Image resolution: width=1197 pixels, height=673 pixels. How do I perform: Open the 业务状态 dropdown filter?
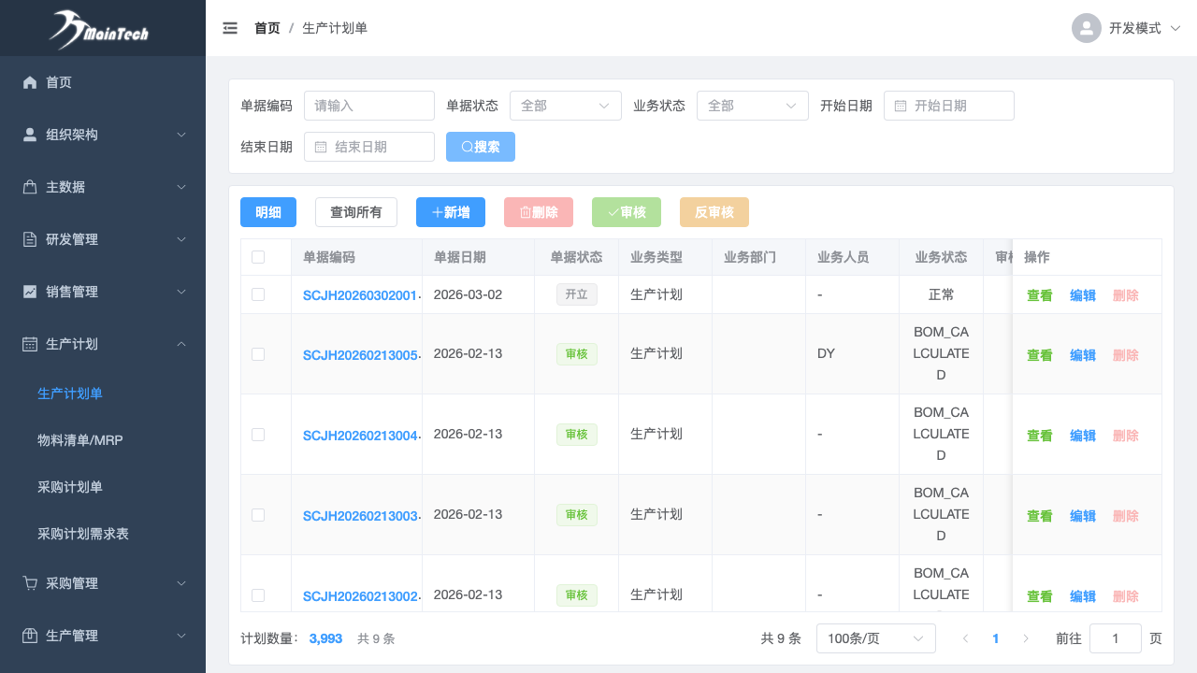pyautogui.click(x=752, y=106)
